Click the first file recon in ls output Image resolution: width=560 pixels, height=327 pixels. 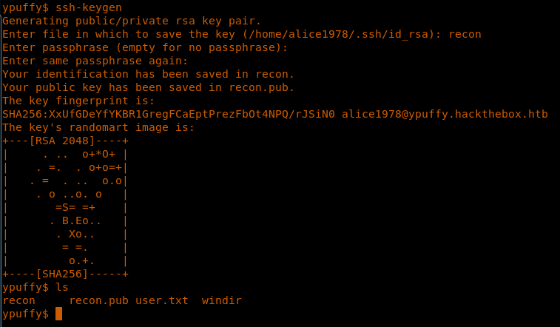coord(18,300)
